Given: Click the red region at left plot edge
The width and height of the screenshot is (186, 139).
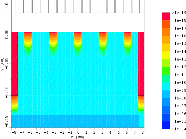Looking at the screenshot, I should click(14, 64).
